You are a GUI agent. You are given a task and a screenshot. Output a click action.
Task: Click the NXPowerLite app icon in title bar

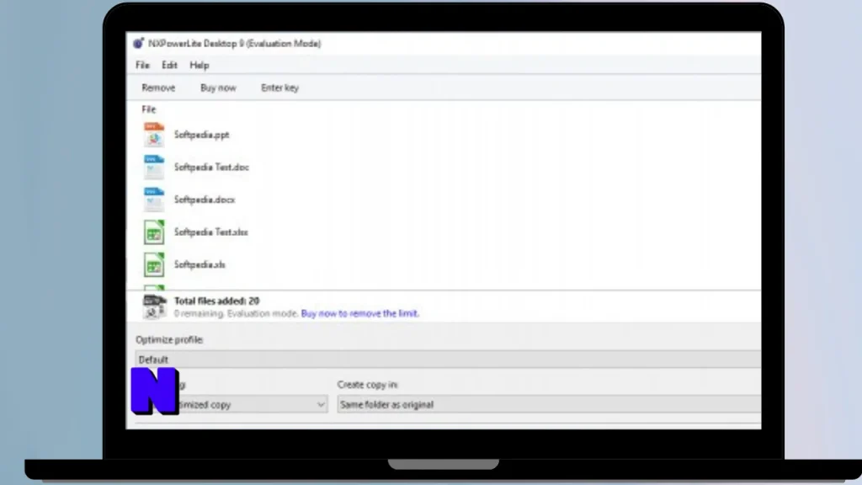(x=139, y=43)
